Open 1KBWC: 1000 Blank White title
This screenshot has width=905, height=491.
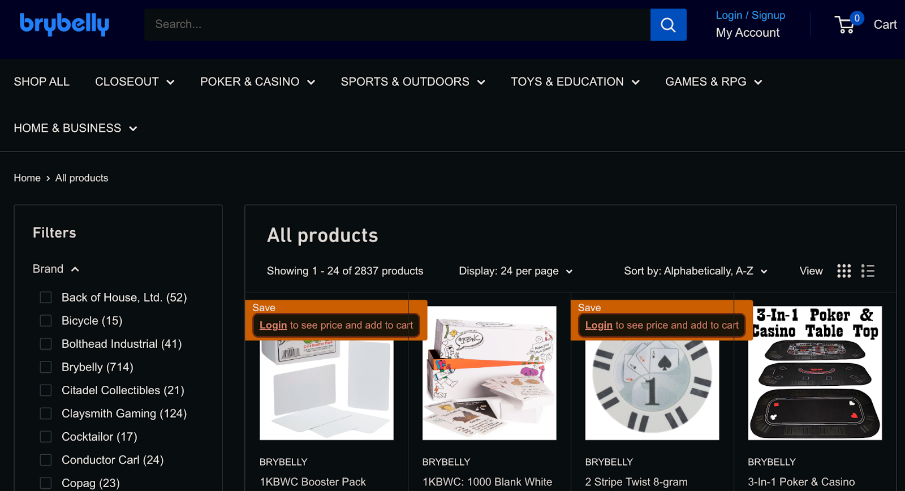[x=487, y=482]
